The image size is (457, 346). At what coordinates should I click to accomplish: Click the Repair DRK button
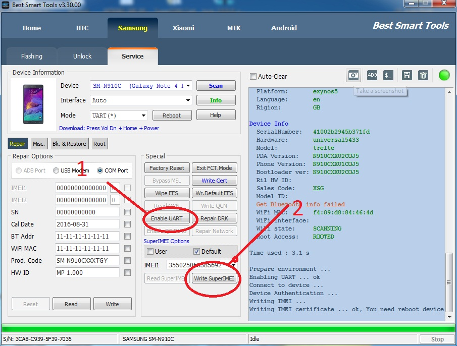point(214,218)
